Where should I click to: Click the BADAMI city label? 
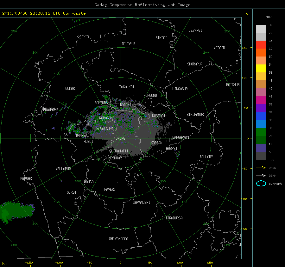click(x=125, y=105)
